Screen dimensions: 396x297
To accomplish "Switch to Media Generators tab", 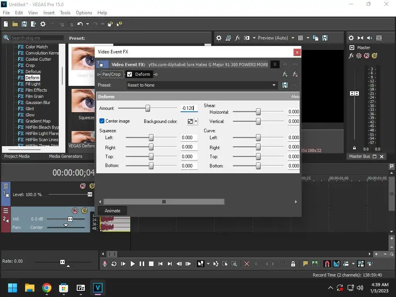I will click(65, 156).
